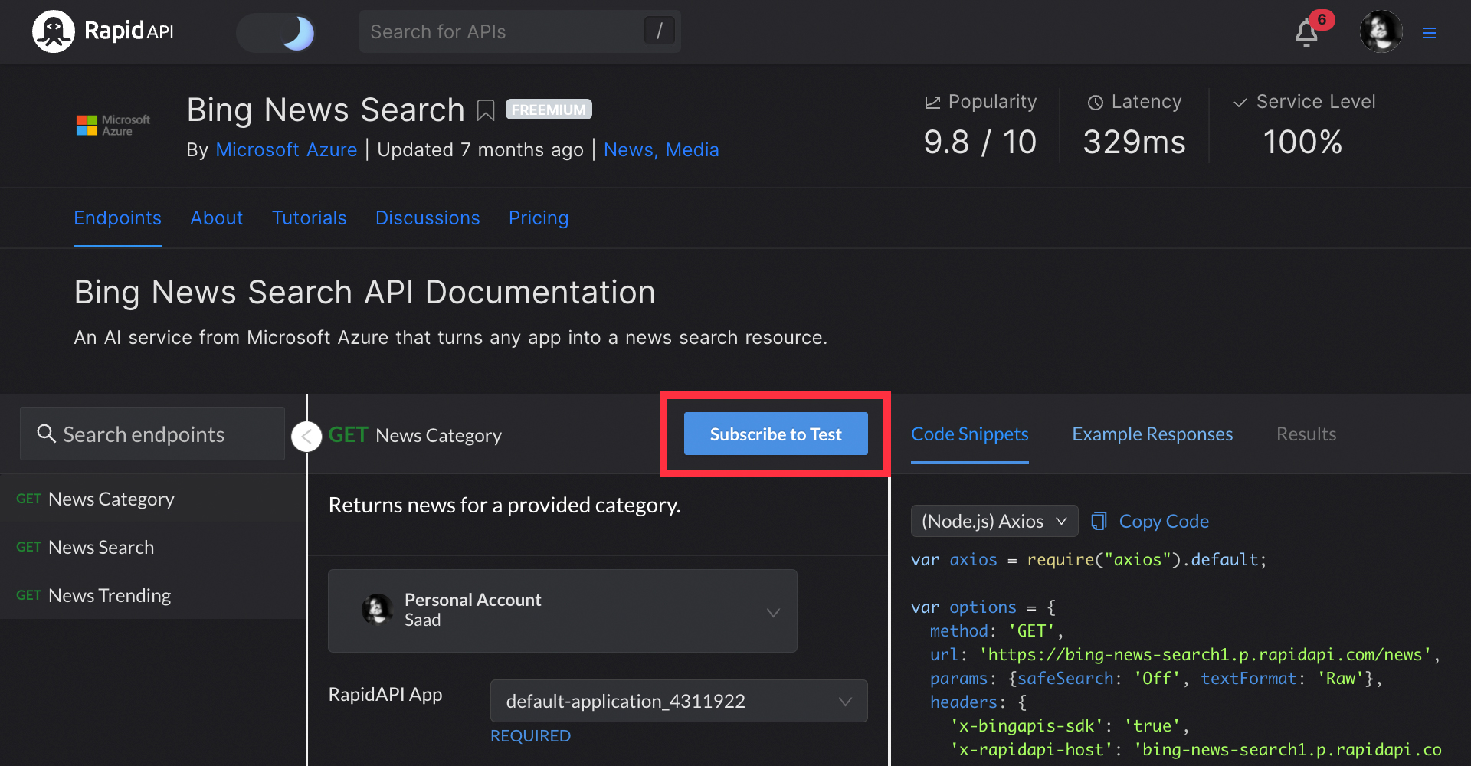Click the Microsoft Azure logo thumbnail
The image size is (1471, 766).
(113, 126)
